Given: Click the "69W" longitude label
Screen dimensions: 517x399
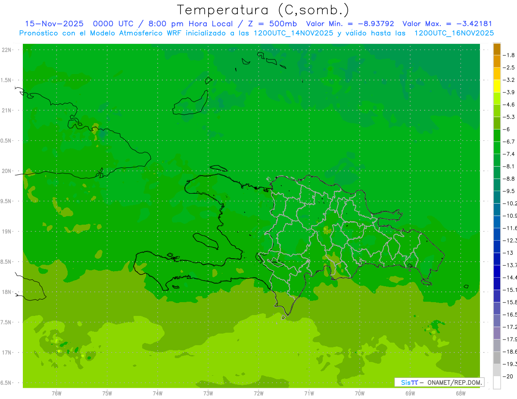Looking at the screenshot, I should tap(410, 393).
